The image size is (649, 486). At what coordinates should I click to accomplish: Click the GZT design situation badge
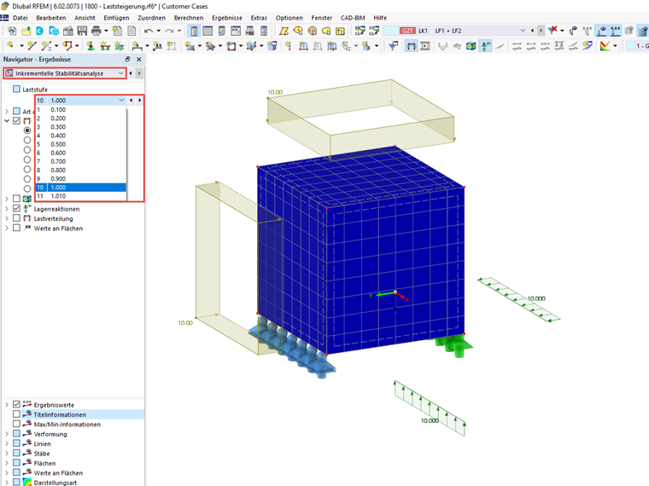(x=407, y=31)
